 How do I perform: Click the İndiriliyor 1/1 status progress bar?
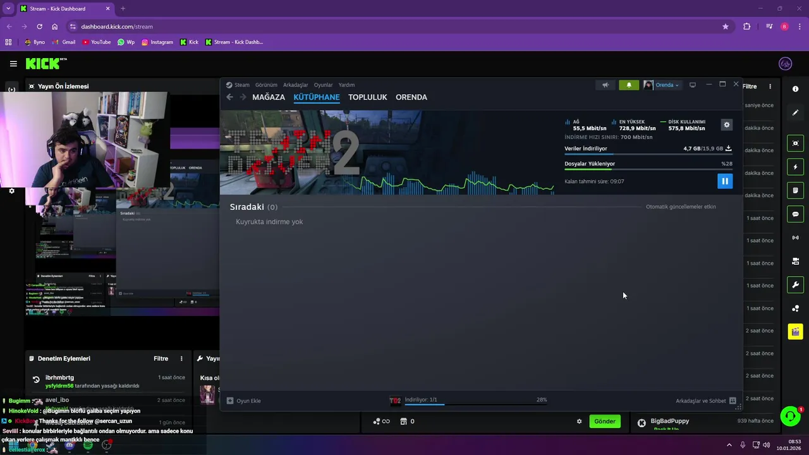[x=475, y=404]
